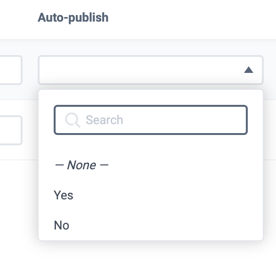Click the lower partially visible field at left

(11, 130)
